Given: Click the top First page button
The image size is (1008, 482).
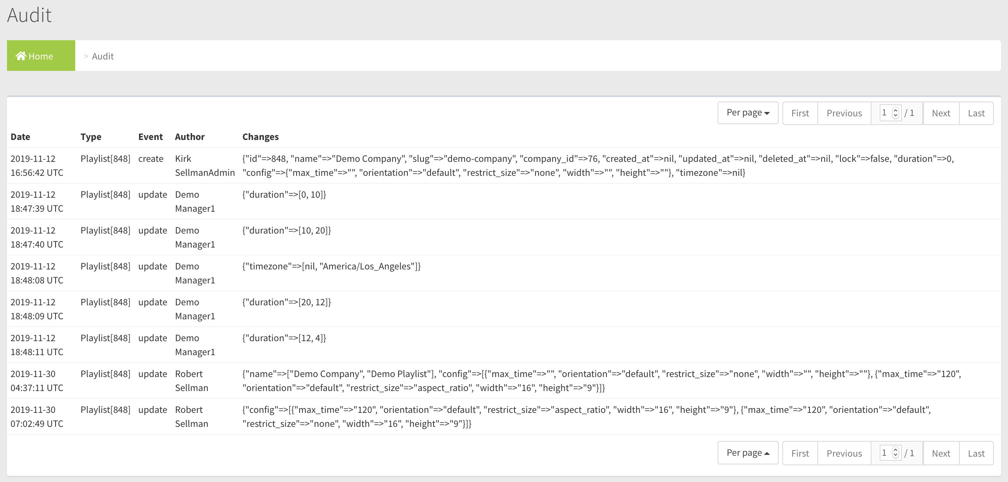Looking at the screenshot, I should tap(800, 113).
